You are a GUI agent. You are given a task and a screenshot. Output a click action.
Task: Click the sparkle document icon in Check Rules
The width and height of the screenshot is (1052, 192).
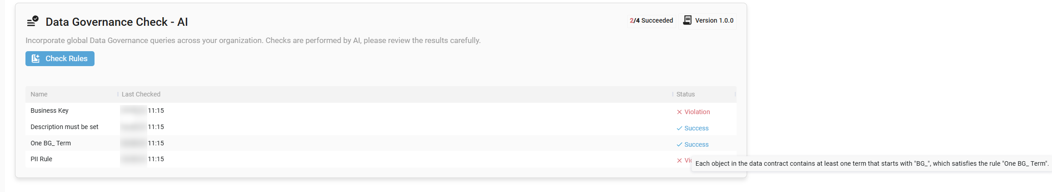pos(36,58)
